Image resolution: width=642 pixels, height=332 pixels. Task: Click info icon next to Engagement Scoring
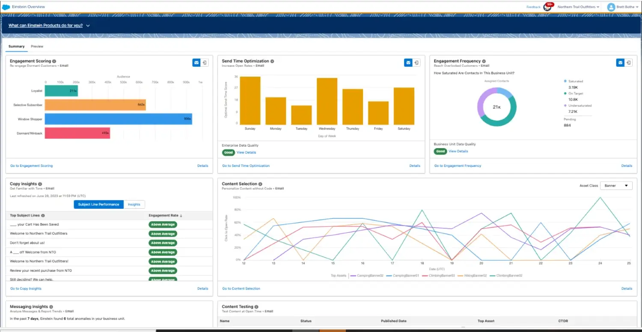54,61
